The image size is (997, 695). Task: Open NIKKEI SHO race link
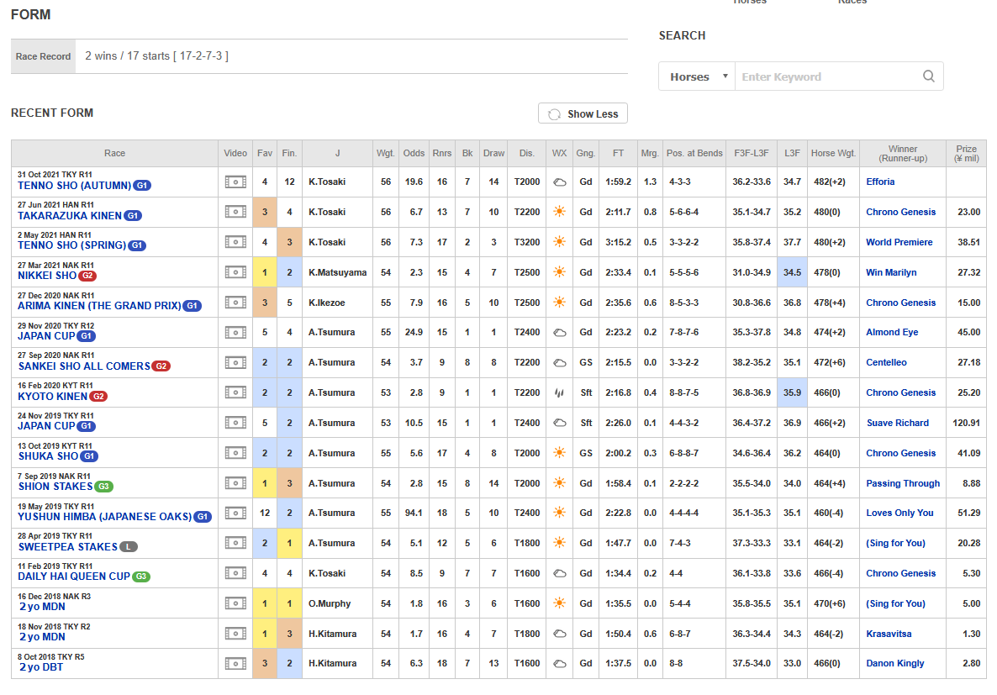click(47, 276)
